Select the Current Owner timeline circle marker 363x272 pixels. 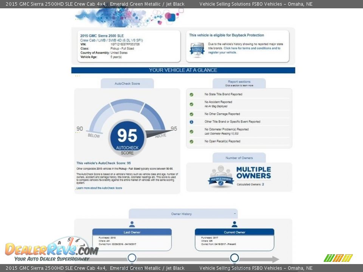click(x=234, y=258)
